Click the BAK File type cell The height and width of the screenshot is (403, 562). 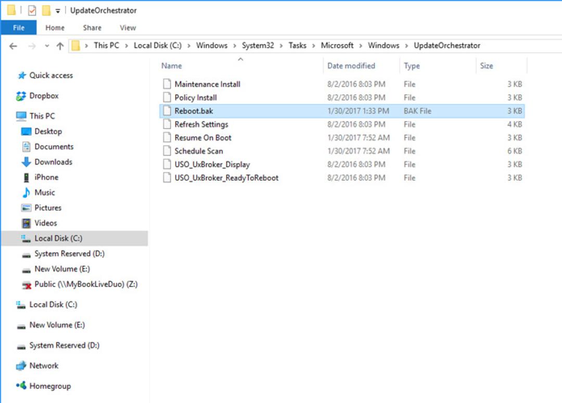click(417, 111)
